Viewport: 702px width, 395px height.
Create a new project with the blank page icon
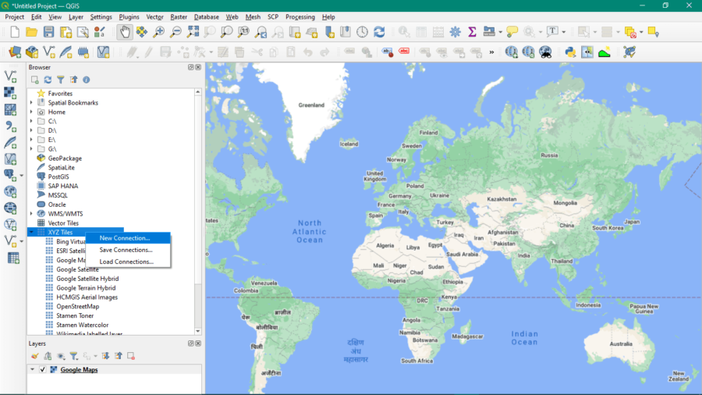15,32
